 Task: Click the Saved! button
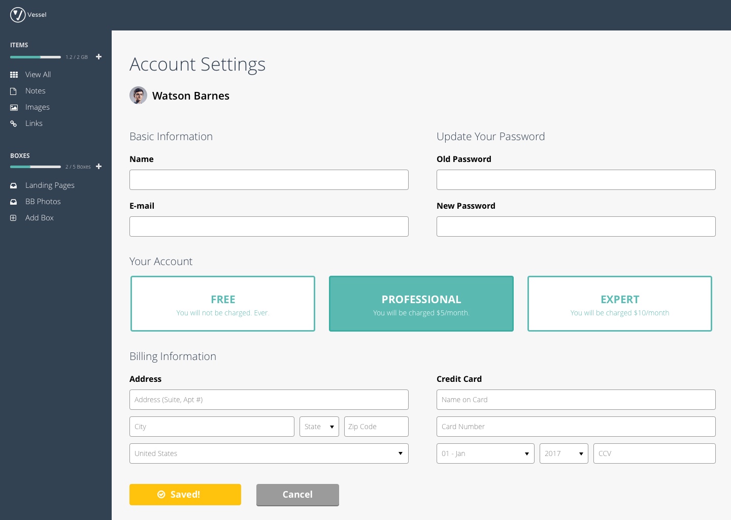tap(185, 495)
